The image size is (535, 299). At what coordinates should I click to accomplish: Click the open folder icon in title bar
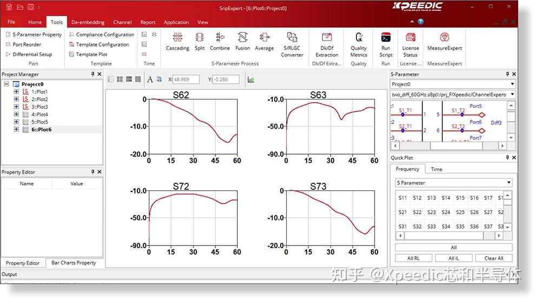[x=20, y=7]
